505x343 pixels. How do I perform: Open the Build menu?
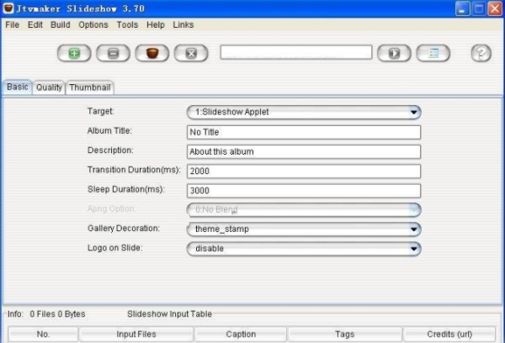click(x=61, y=24)
